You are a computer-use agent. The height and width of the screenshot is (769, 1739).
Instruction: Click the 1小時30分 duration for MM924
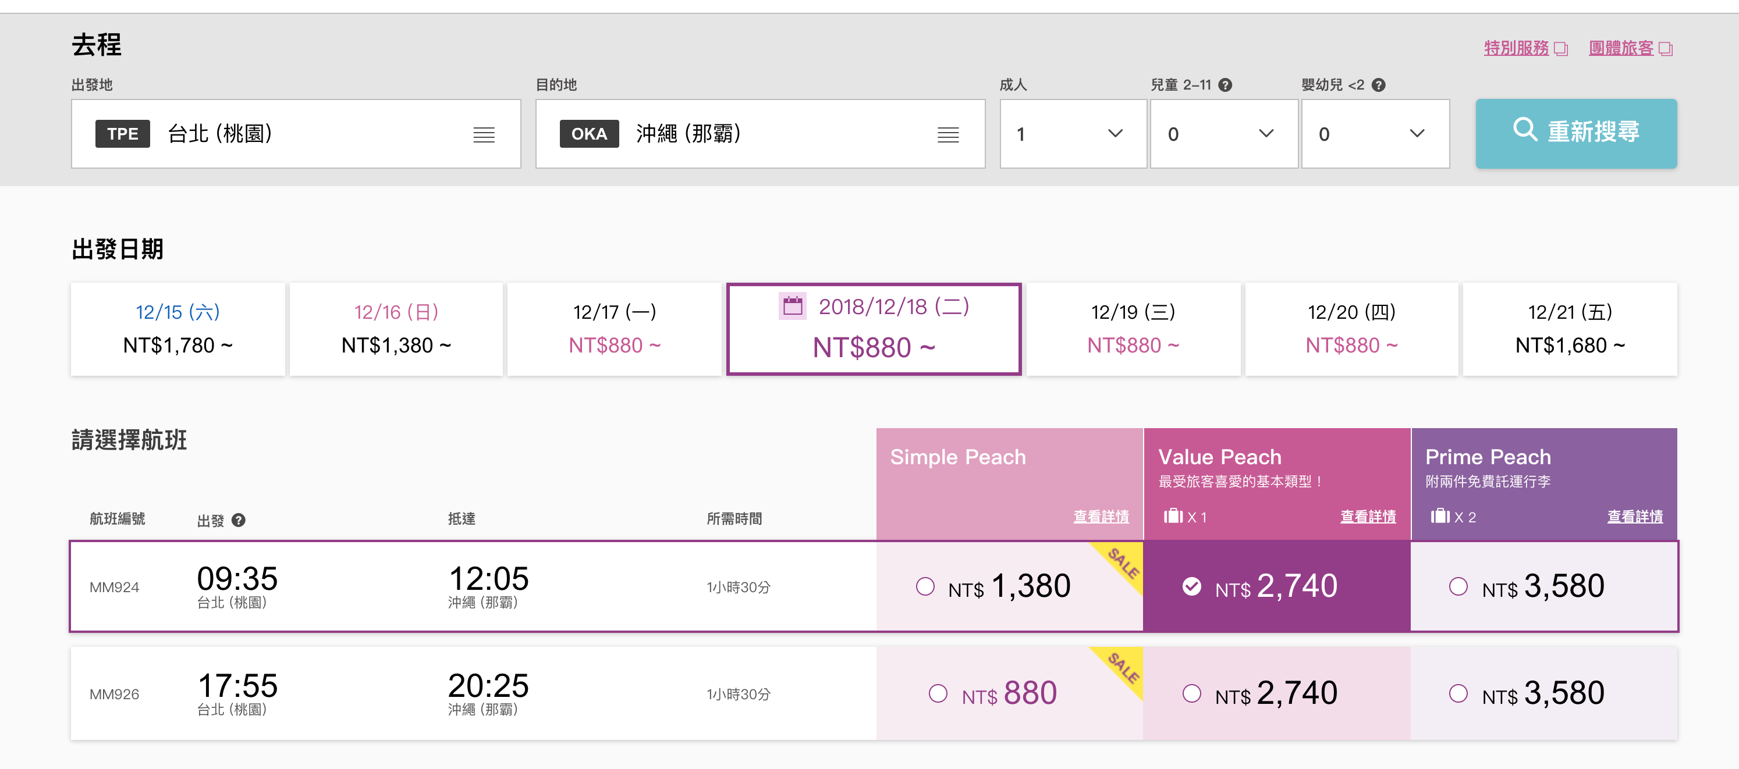[739, 588]
